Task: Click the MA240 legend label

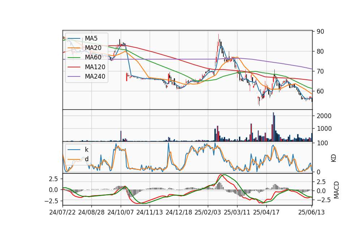Action: tap(95, 76)
